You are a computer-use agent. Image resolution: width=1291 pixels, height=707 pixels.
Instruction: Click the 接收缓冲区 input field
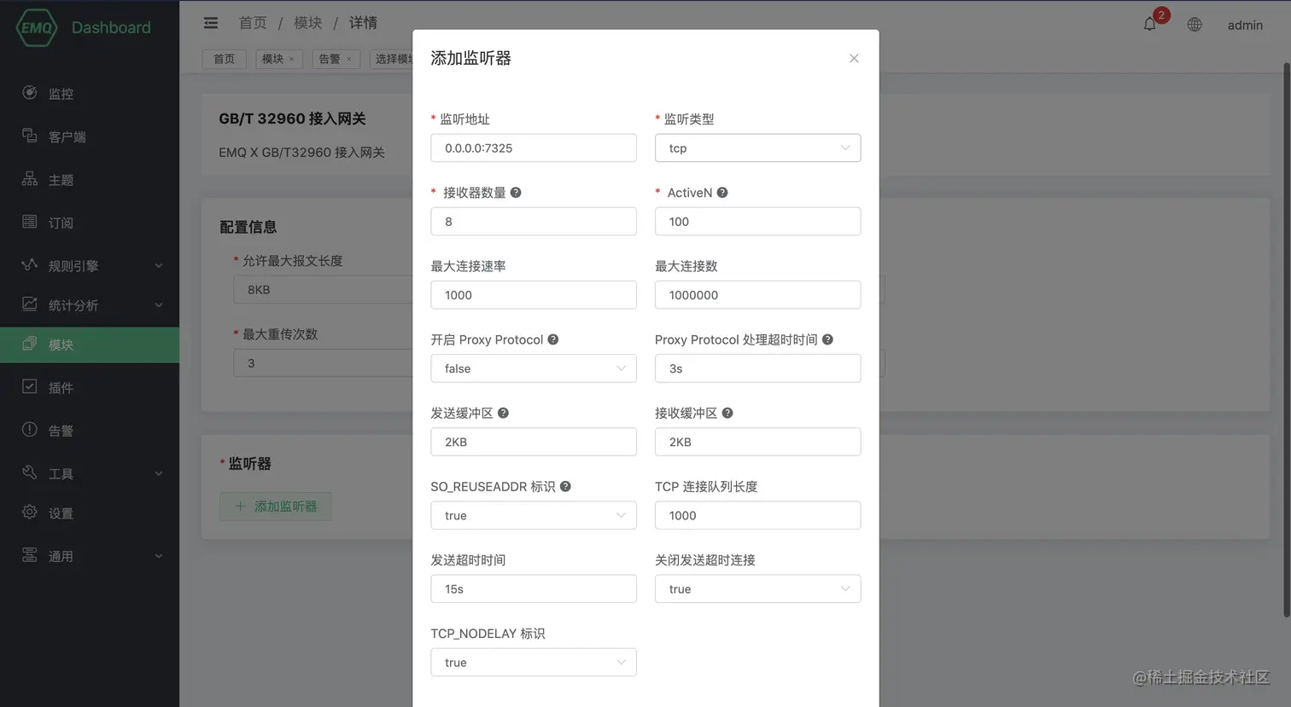click(x=757, y=442)
